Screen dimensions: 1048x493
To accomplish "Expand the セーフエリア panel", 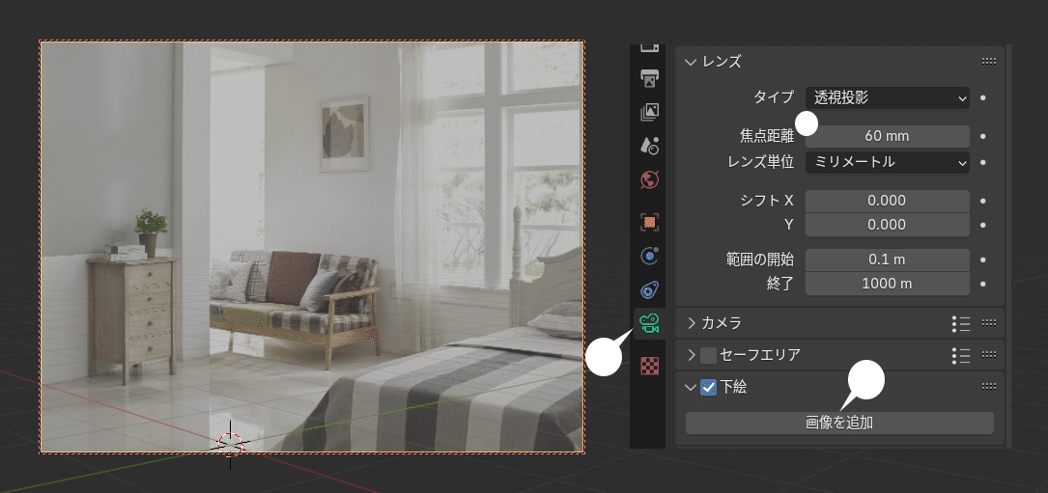I will [x=692, y=355].
